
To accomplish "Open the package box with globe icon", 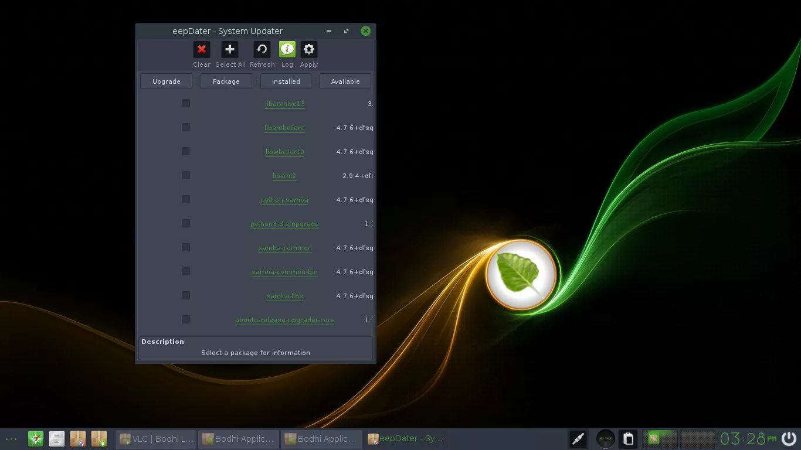I will point(78,438).
